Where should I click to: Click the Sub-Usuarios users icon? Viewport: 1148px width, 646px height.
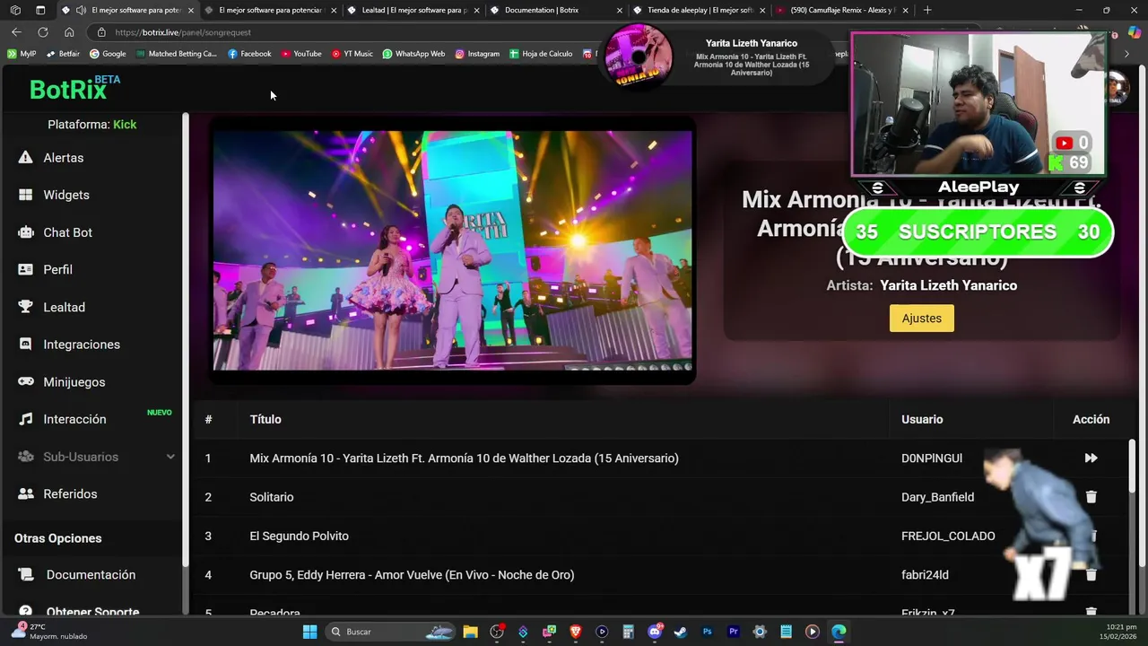(x=26, y=457)
